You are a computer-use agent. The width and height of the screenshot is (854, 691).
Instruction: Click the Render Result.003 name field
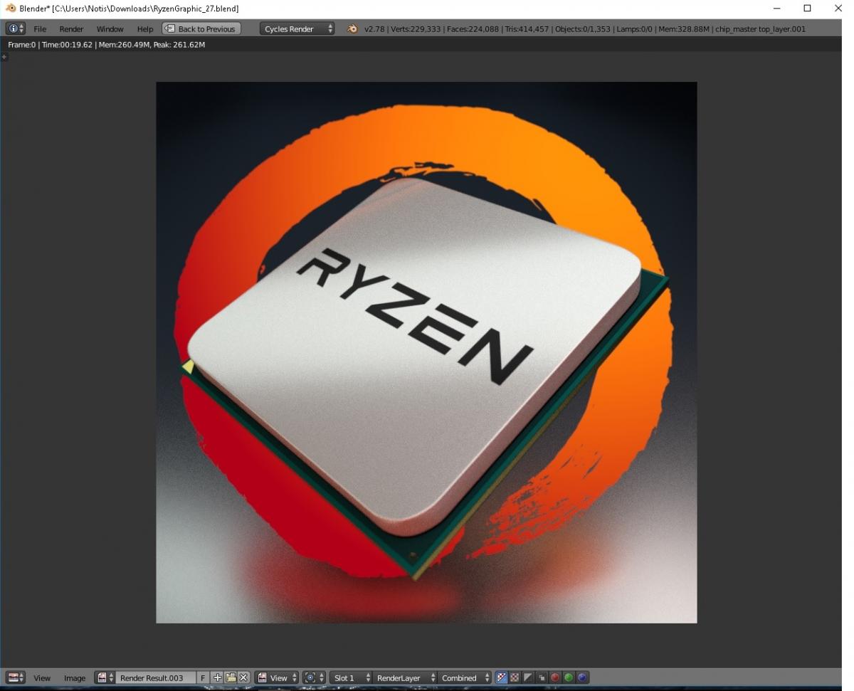pyautogui.click(x=155, y=678)
